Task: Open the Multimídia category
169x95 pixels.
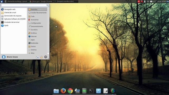Action: tap(37, 43)
